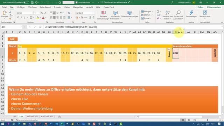The image size is (224, 126).
Task: Switch to page break preview in status bar
Action: point(195,120)
